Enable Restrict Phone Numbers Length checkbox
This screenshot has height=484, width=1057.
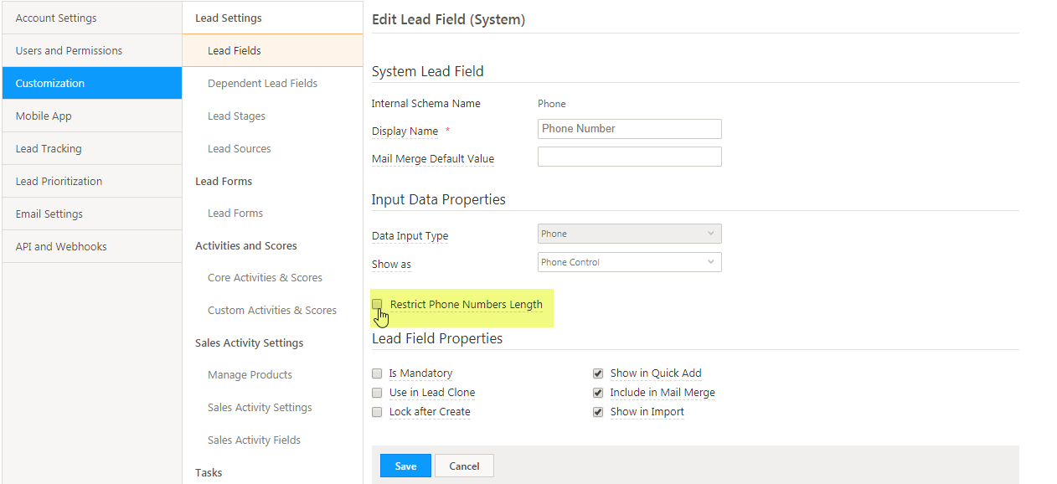click(377, 305)
